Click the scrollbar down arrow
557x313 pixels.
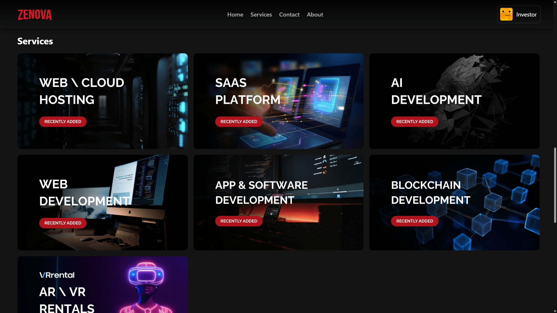(x=555, y=311)
